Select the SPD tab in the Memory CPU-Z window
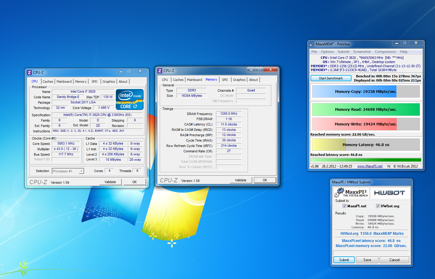Viewport: 435px width, 279px height. coord(225,80)
